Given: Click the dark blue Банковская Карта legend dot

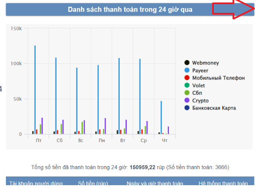Looking at the screenshot, I should (187, 108).
